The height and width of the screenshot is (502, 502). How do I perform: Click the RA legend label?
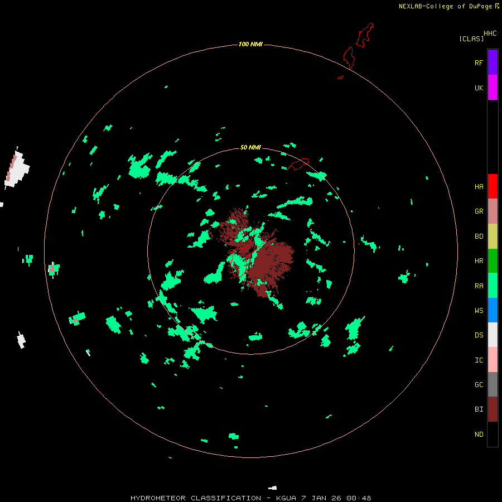[479, 286]
